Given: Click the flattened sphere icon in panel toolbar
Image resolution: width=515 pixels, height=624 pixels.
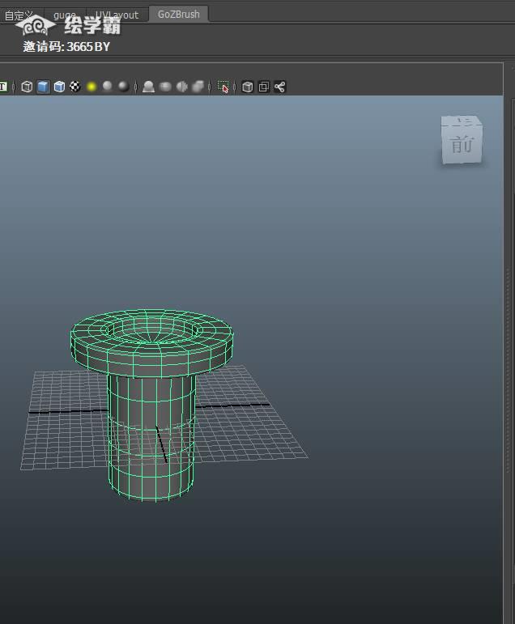Looking at the screenshot, I should click(165, 87).
